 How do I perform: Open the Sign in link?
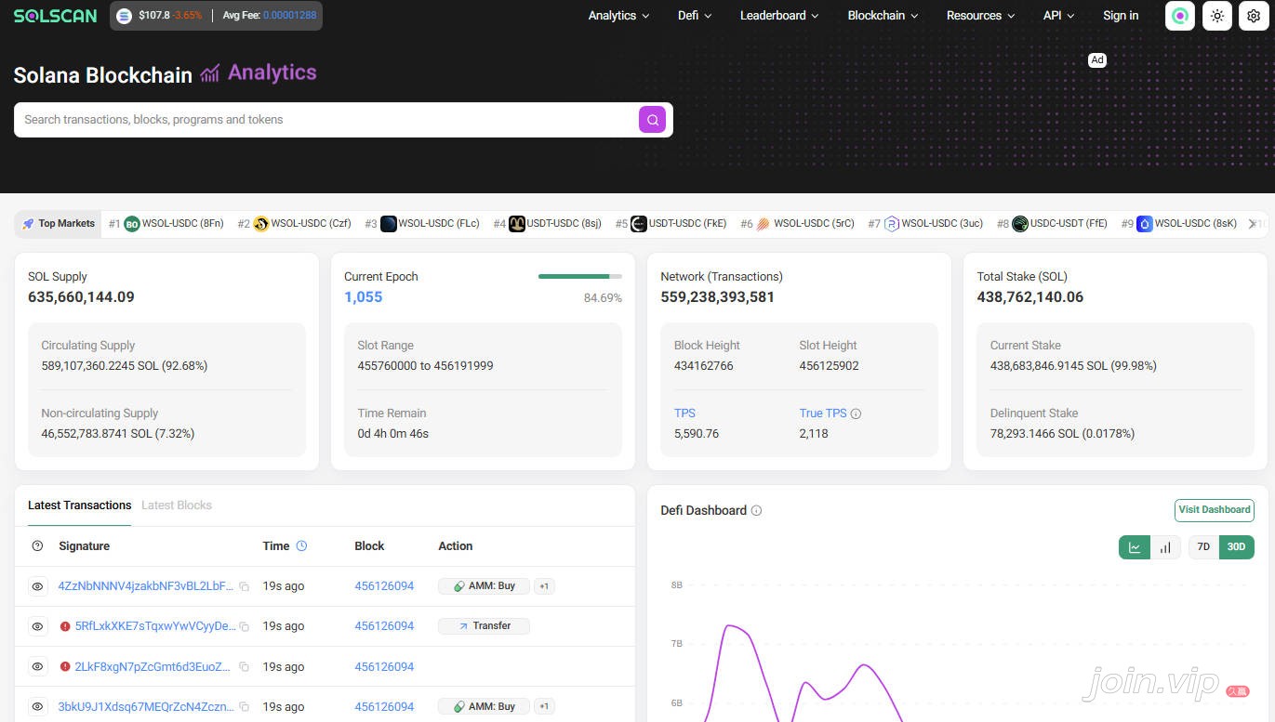pos(1121,16)
